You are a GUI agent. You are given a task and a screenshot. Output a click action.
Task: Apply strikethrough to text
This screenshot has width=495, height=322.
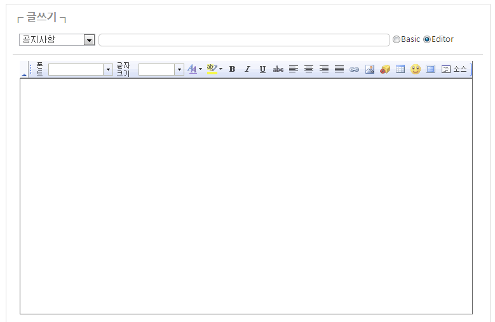click(x=278, y=69)
